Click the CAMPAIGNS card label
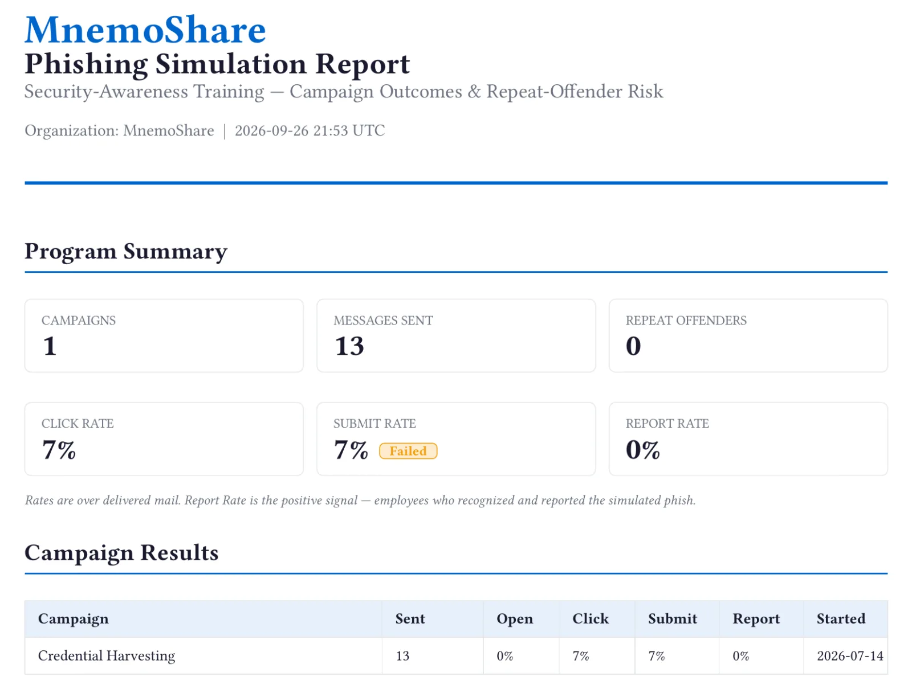 tap(79, 321)
